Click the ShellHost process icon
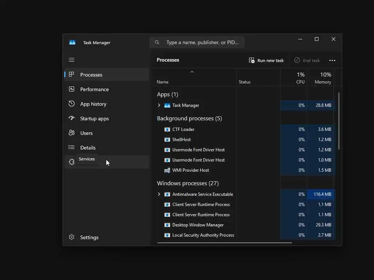This screenshot has height=280, width=374. pyautogui.click(x=167, y=140)
